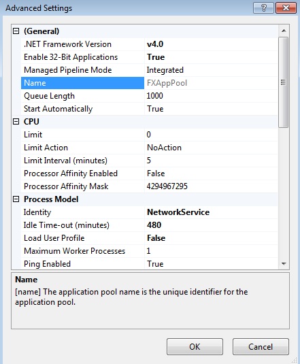Image resolution: width=300 pixels, height=364 pixels.
Task: Collapse the Process Model section
Action: pos(16,199)
